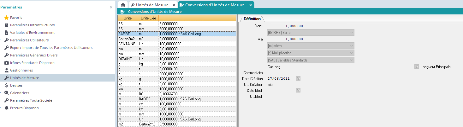The width and height of the screenshot is (463, 127).
Task: Click the Date Création help box
Action: tap(298, 78)
